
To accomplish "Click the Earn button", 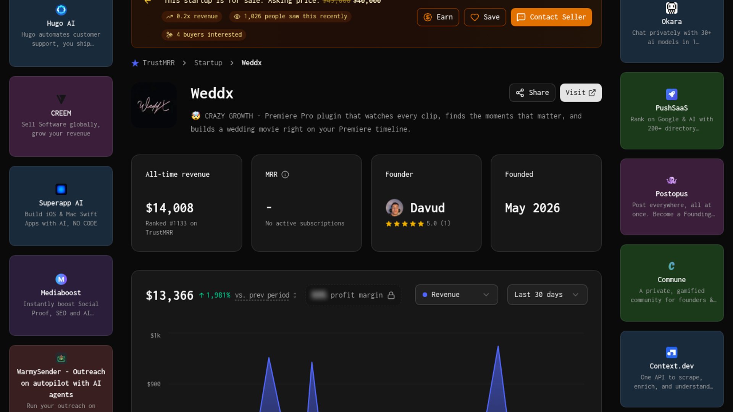I will [x=438, y=17].
